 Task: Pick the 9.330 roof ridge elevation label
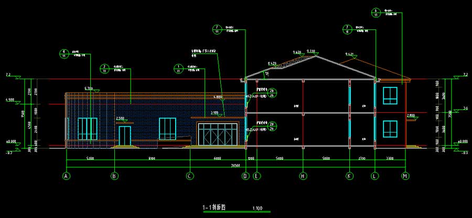point(311,51)
